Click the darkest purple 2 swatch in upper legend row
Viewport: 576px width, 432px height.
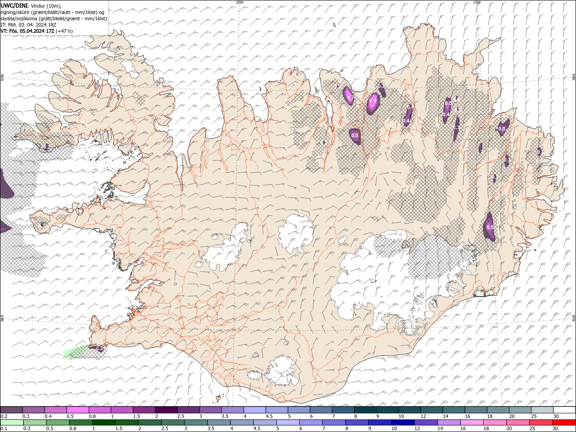click(x=166, y=410)
